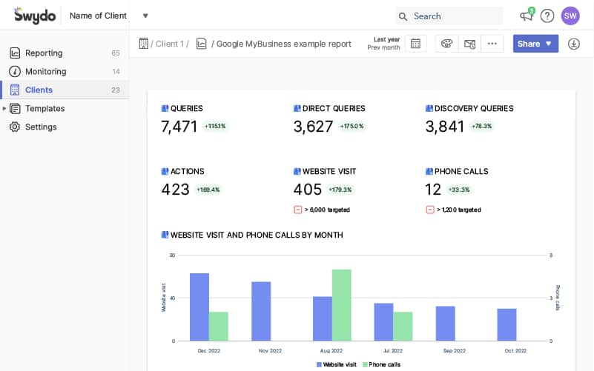This screenshot has width=594, height=371.
Task: Open the SW user avatar menu
Action: click(x=570, y=16)
